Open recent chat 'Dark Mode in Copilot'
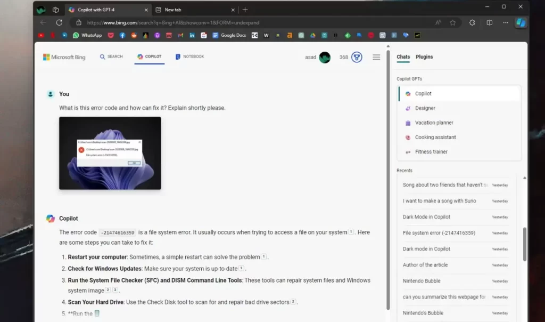Screen dimensions: 545x322 click(456, 217)
